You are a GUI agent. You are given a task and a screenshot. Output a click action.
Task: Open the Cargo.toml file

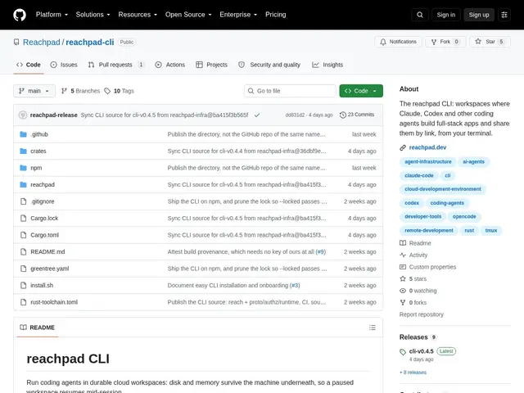point(45,235)
